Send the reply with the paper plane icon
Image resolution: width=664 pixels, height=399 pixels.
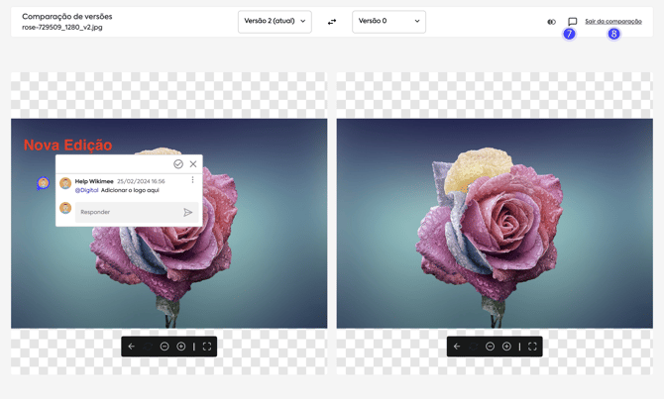click(x=187, y=212)
